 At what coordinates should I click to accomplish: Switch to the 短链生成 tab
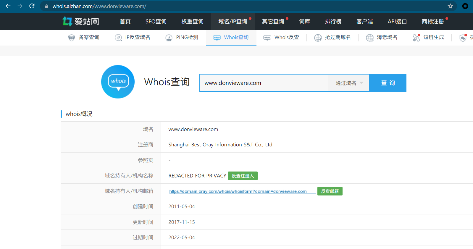pyautogui.click(x=434, y=38)
